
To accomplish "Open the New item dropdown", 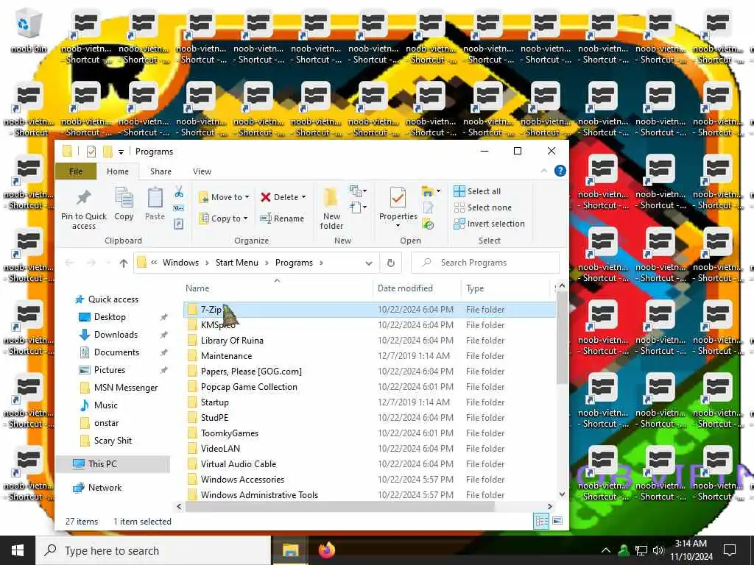I will (359, 191).
